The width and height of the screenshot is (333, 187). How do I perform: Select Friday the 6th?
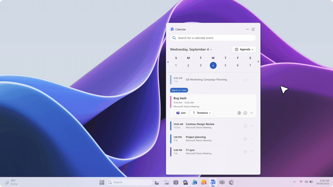pyautogui.click(x=237, y=65)
